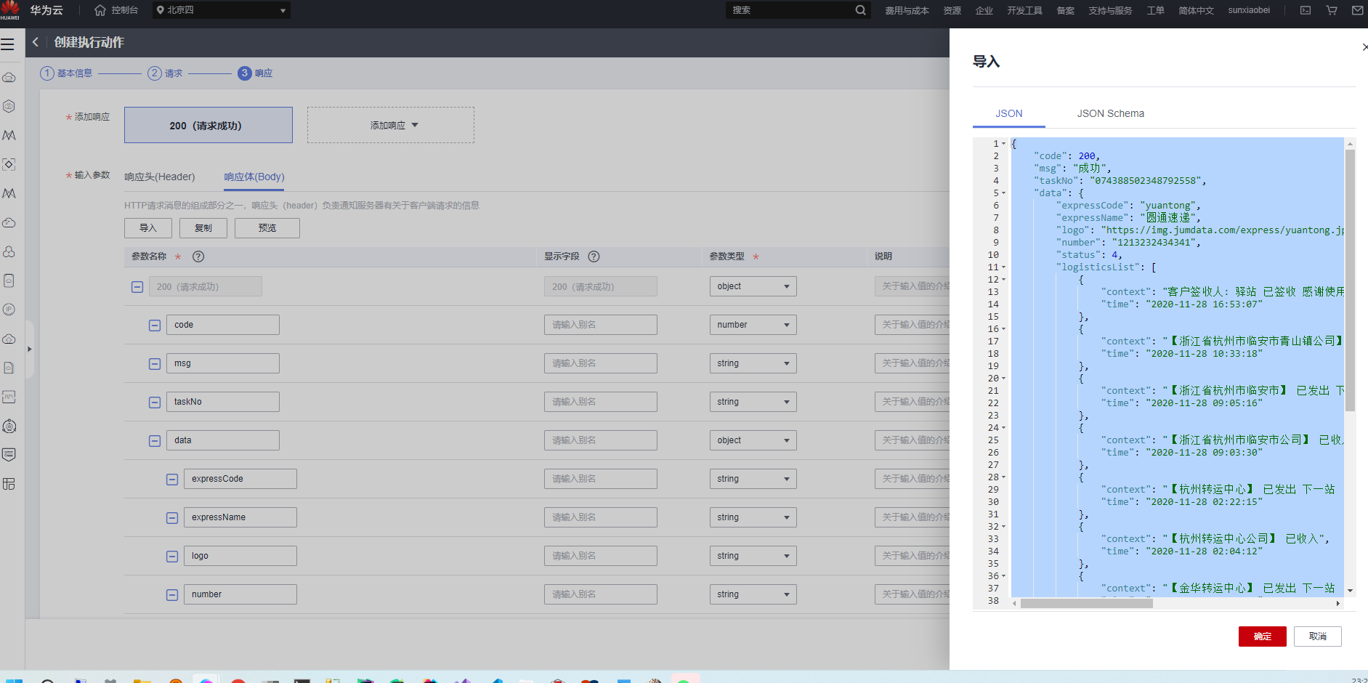Image resolution: width=1368 pixels, height=683 pixels.
Task: Click the Huawei Cloud logo
Action: [x=10, y=9]
